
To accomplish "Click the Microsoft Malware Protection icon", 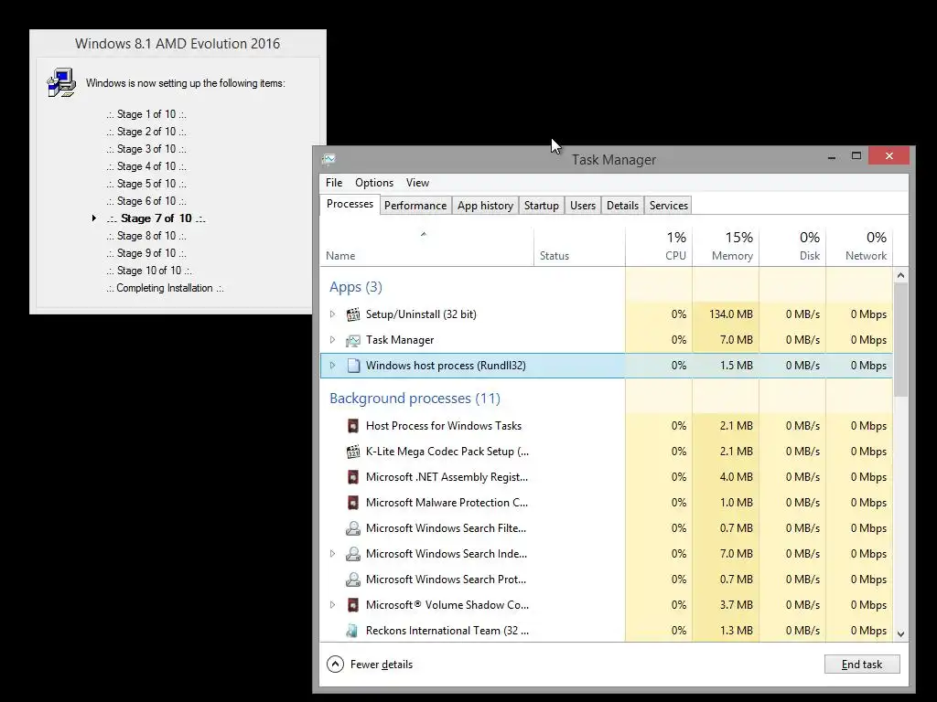I will click(353, 503).
